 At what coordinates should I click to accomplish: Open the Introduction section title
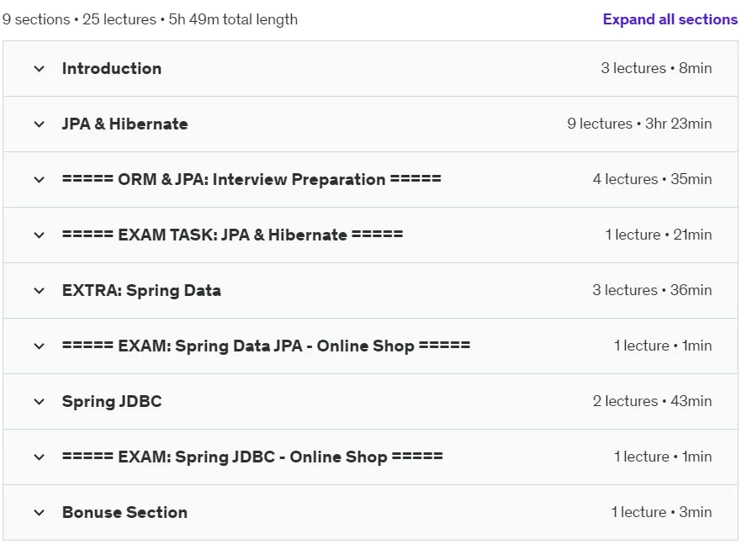coord(112,68)
